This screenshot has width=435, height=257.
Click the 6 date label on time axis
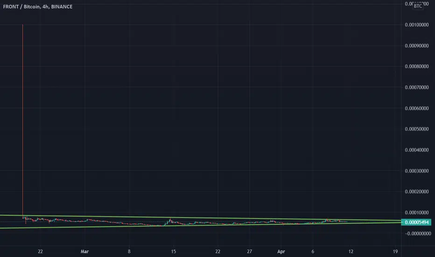[313, 251]
